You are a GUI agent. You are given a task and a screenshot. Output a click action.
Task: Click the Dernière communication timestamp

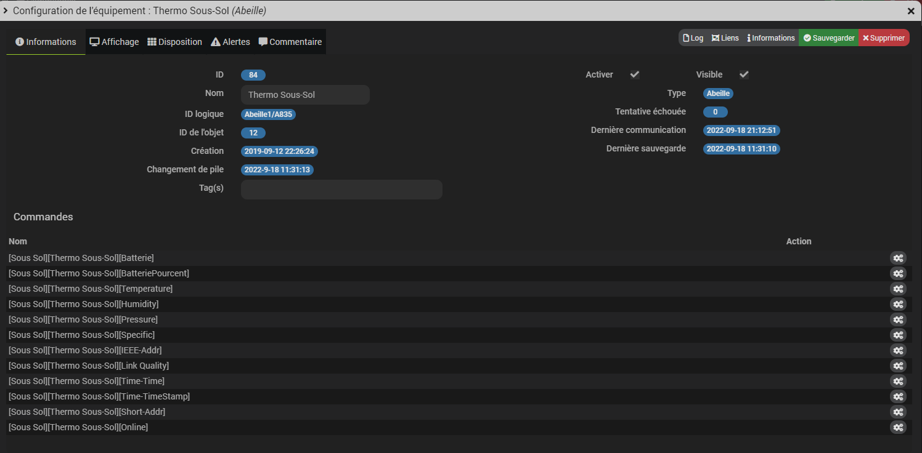pyautogui.click(x=741, y=130)
